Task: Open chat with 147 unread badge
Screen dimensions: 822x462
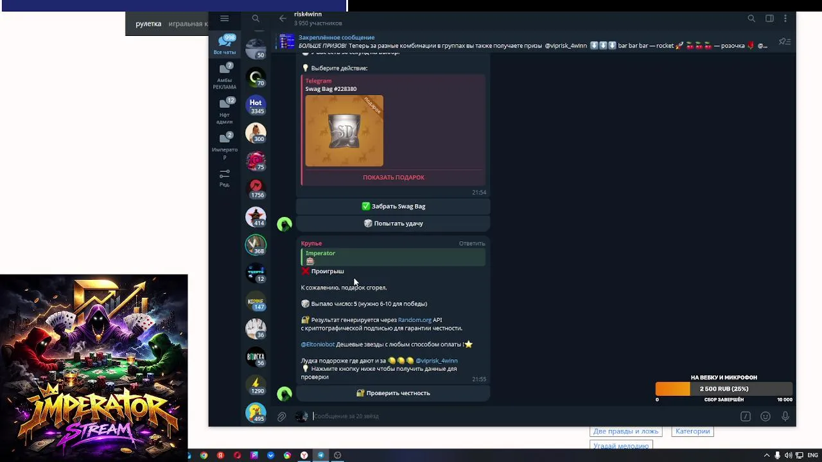Action: 256,301
